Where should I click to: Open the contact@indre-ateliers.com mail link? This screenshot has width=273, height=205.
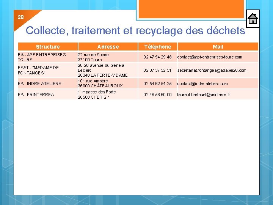(x=202, y=84)
